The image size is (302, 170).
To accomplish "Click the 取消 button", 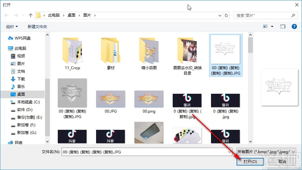I will pos(282,161).
